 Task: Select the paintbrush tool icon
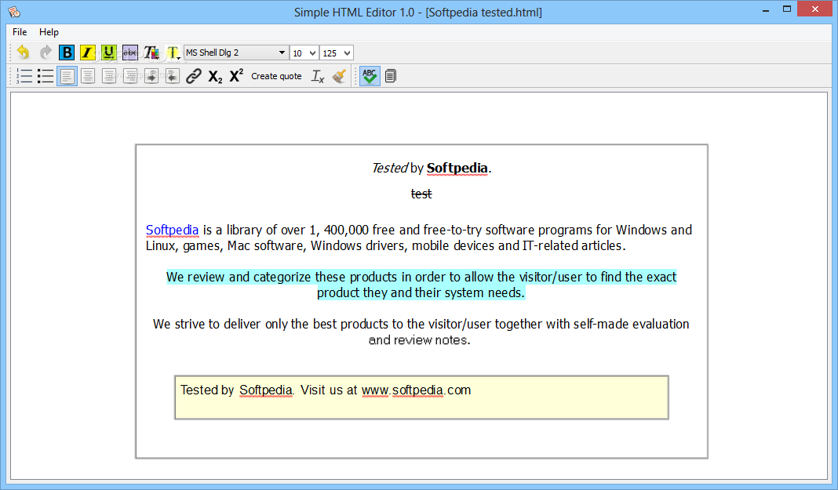pyautogui.click(x=340, y=76)
